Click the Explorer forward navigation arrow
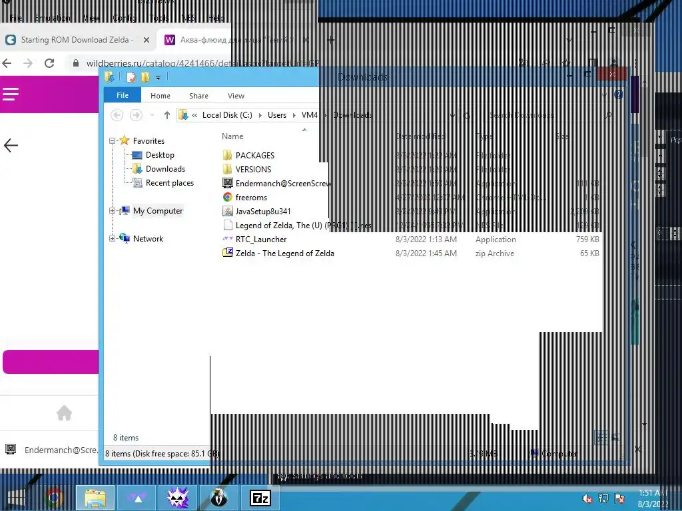Viewport: 682px width, 511px height. [136, 115]
